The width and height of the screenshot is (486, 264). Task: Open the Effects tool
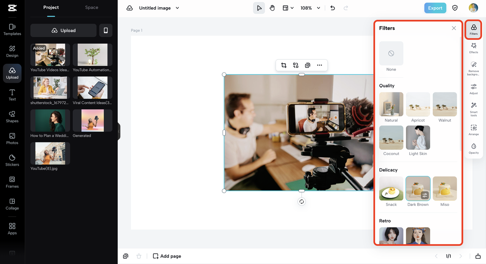click(x=473, y=48)
